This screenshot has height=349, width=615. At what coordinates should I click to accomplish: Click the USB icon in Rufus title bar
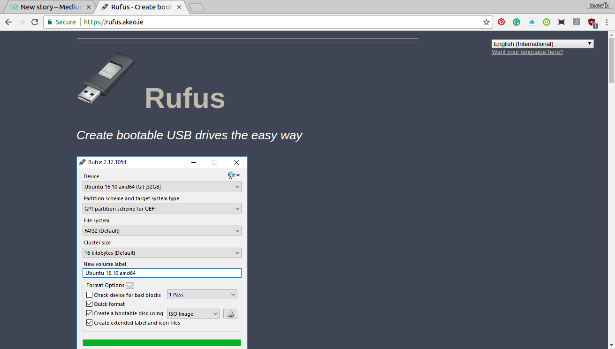click(x=82, y=162)
